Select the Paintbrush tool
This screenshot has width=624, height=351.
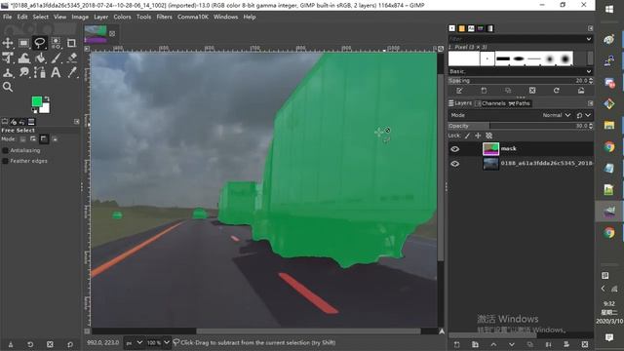click(x=56, y=58)
